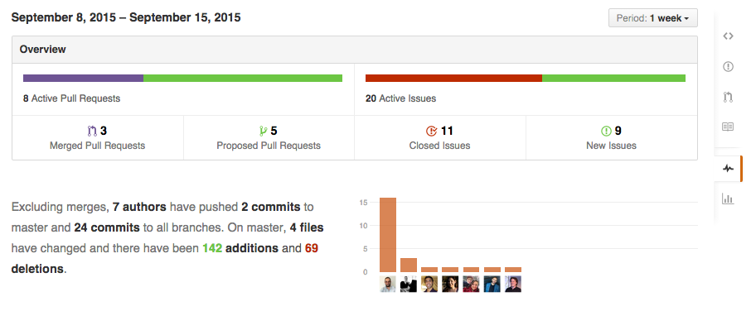Click the first author avatar under chart

coord(388,284)
